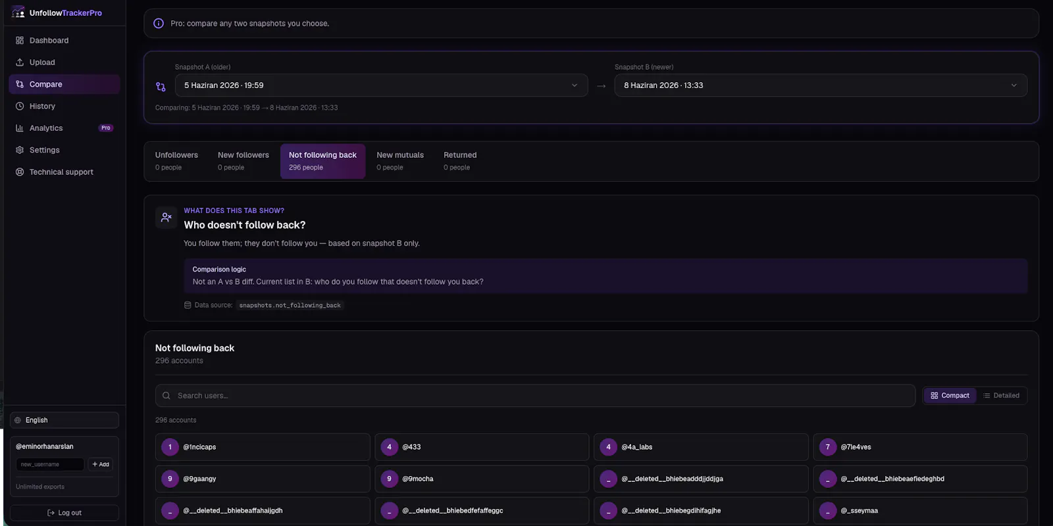The height and width of the screenshot is (526, 1053).
Task: Click the magnifier icon in search box
Action: (167, 396)
